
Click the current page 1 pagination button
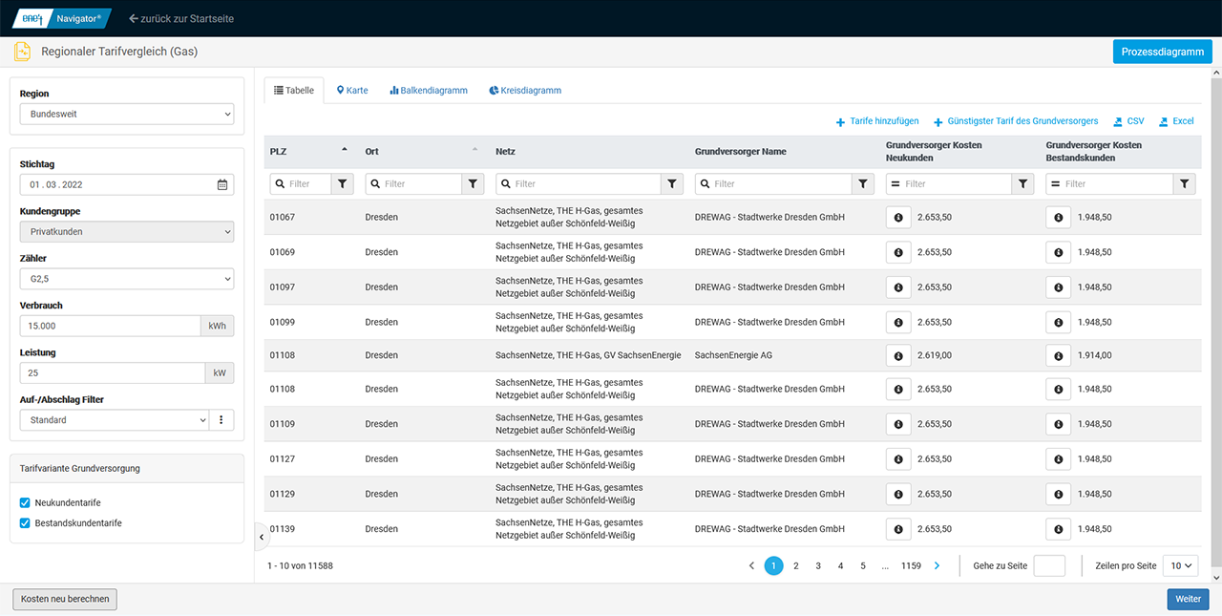(774, 566)
